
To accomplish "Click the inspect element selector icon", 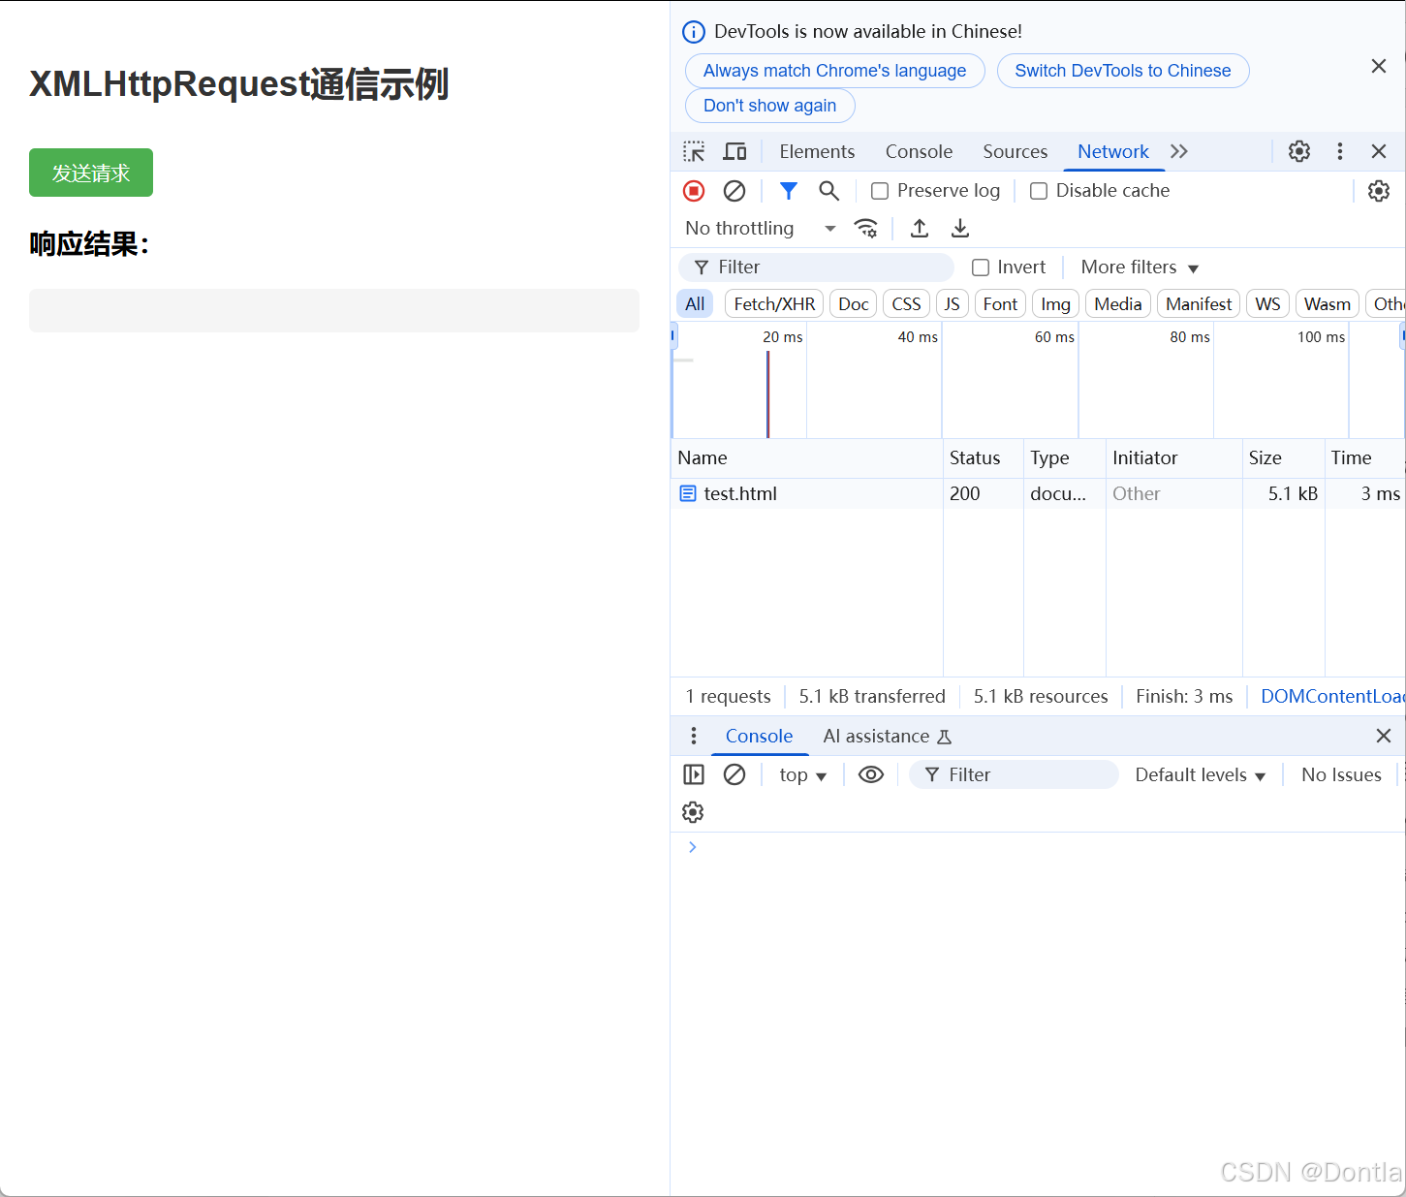I will tap(694, 151).
